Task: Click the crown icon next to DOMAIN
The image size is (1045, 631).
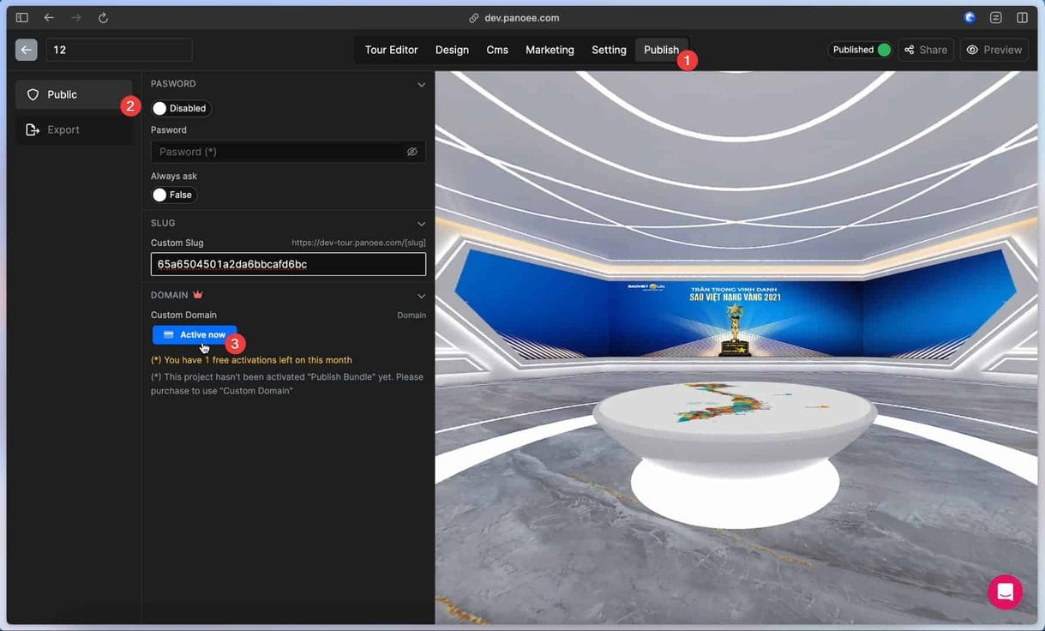Action: (x=198, y=295)
